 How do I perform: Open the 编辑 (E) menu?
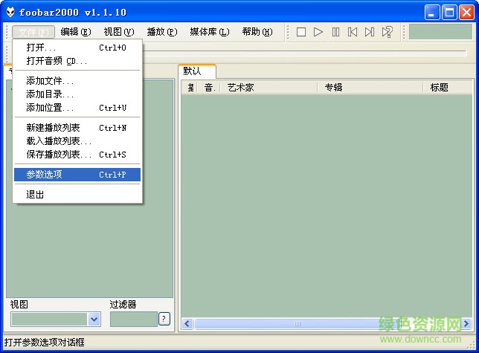[x=75, y=32]
